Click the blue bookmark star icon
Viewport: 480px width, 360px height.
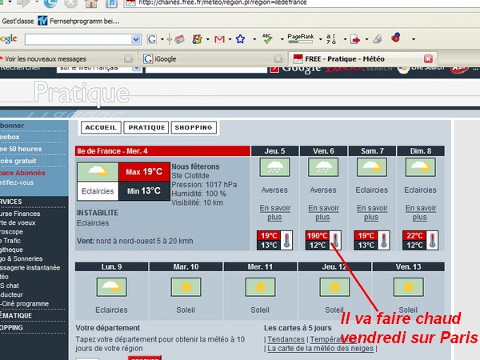point(240,38)
